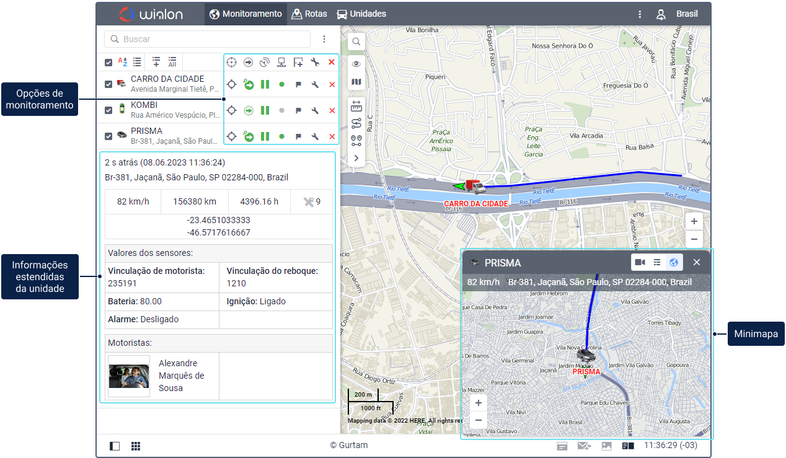Uncheck the CARRO DA CIDADE checkbox
Viewport: 786px width, 458px height.
pyautogui.click(x=108, y=84)
